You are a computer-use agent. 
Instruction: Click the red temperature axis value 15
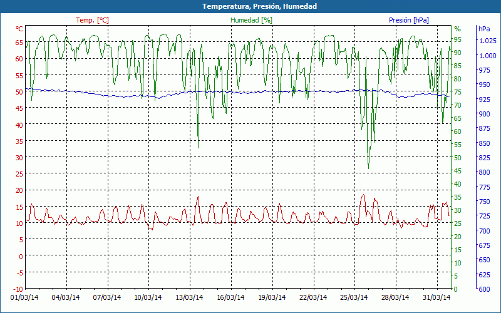(19, 207)
